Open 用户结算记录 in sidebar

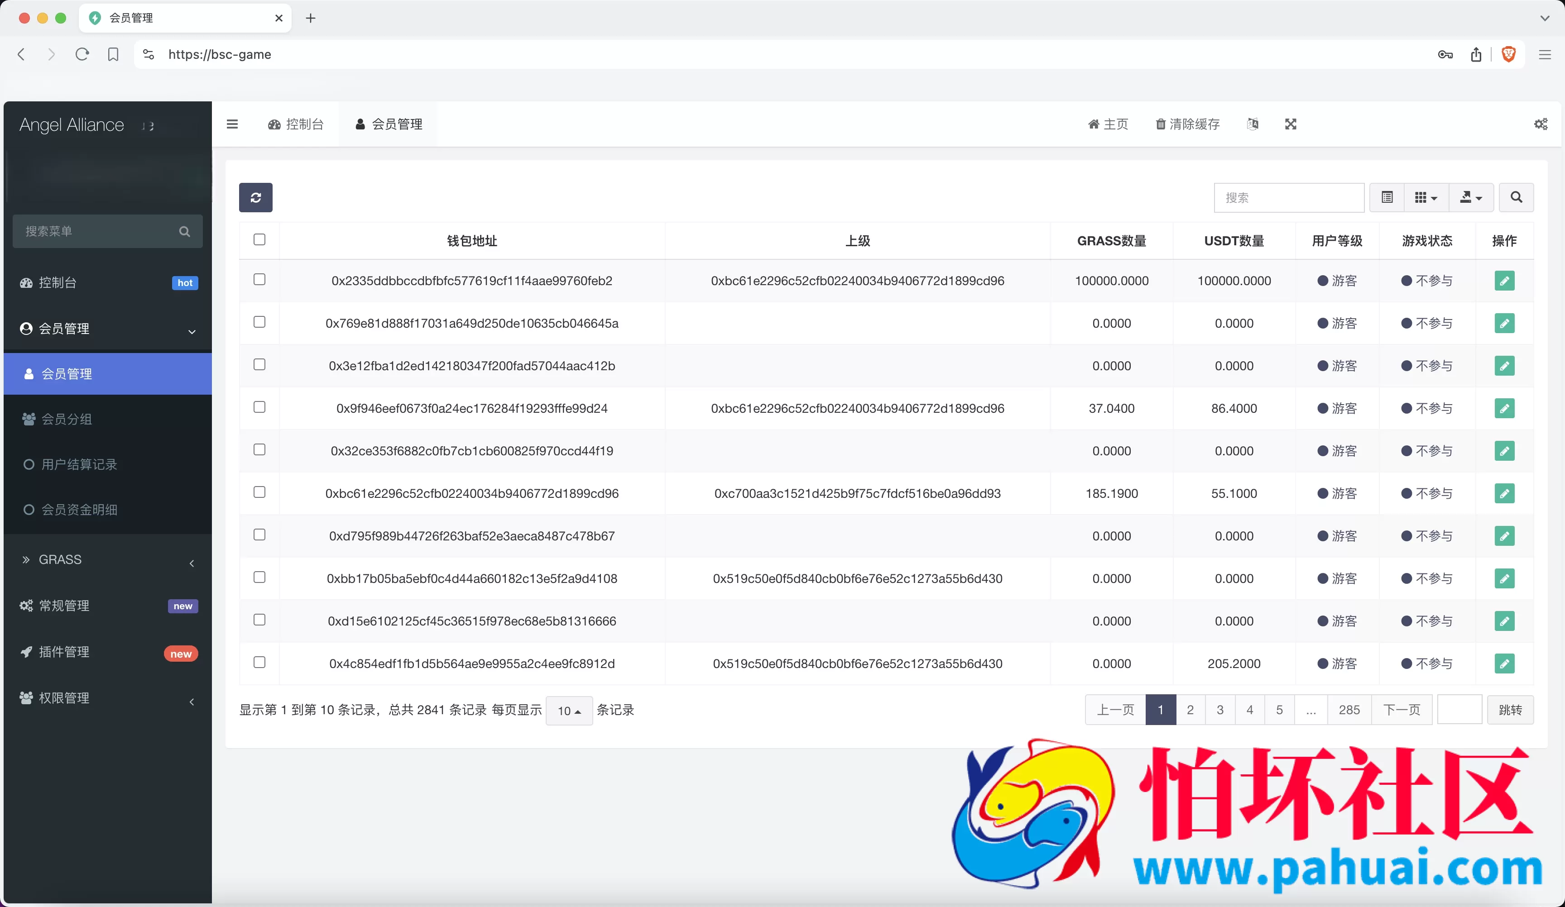click(107, 464)
